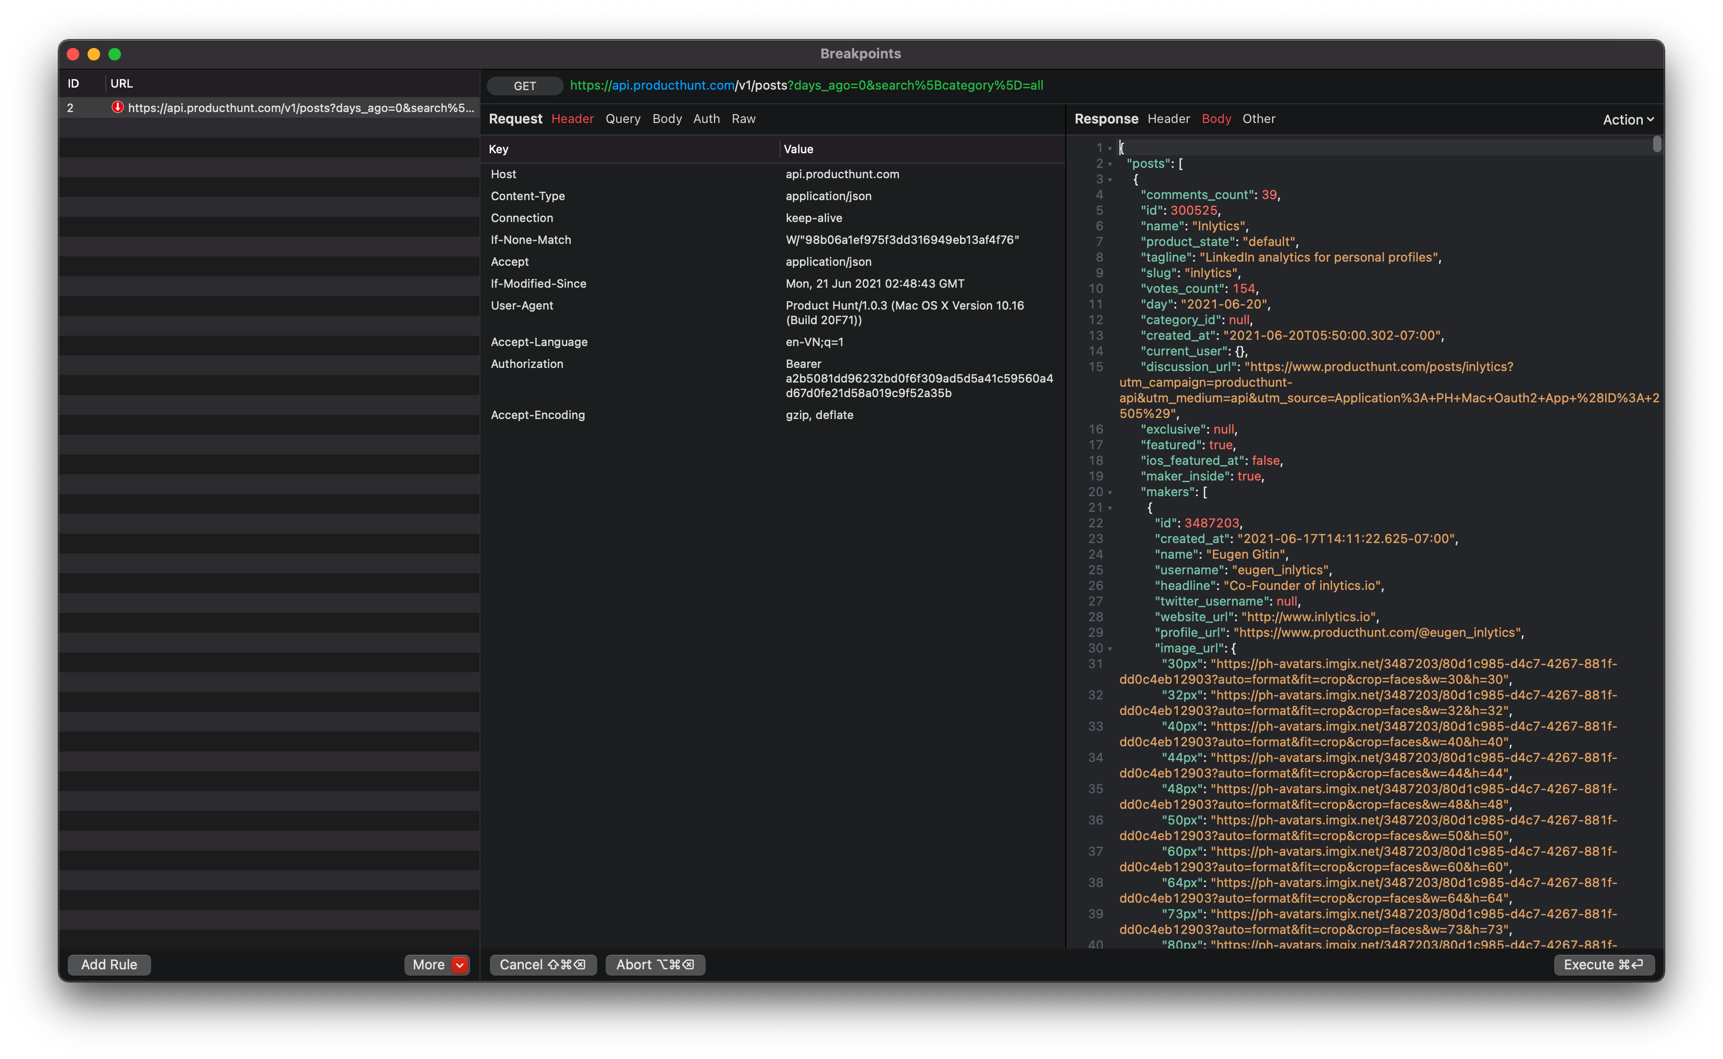Open the Request Raw tab
This screenshot has height=1059, width=1723.
coord(743,119)
